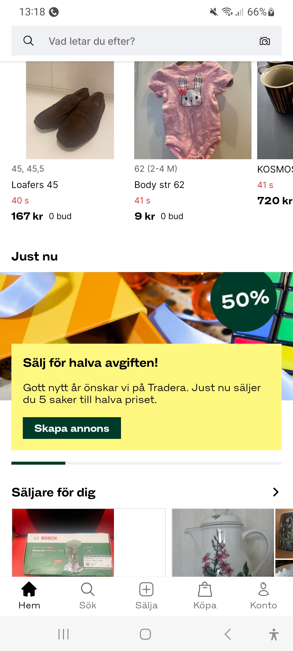293x651 pixels.
Task: Open Body str 62 listing photo
Action: 193,110
